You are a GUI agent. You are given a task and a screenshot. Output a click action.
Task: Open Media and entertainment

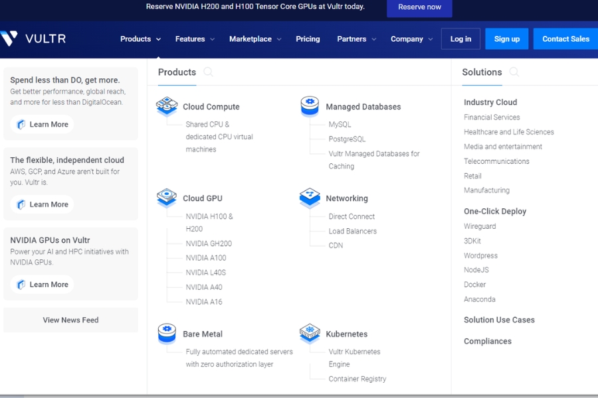[503, 147]
